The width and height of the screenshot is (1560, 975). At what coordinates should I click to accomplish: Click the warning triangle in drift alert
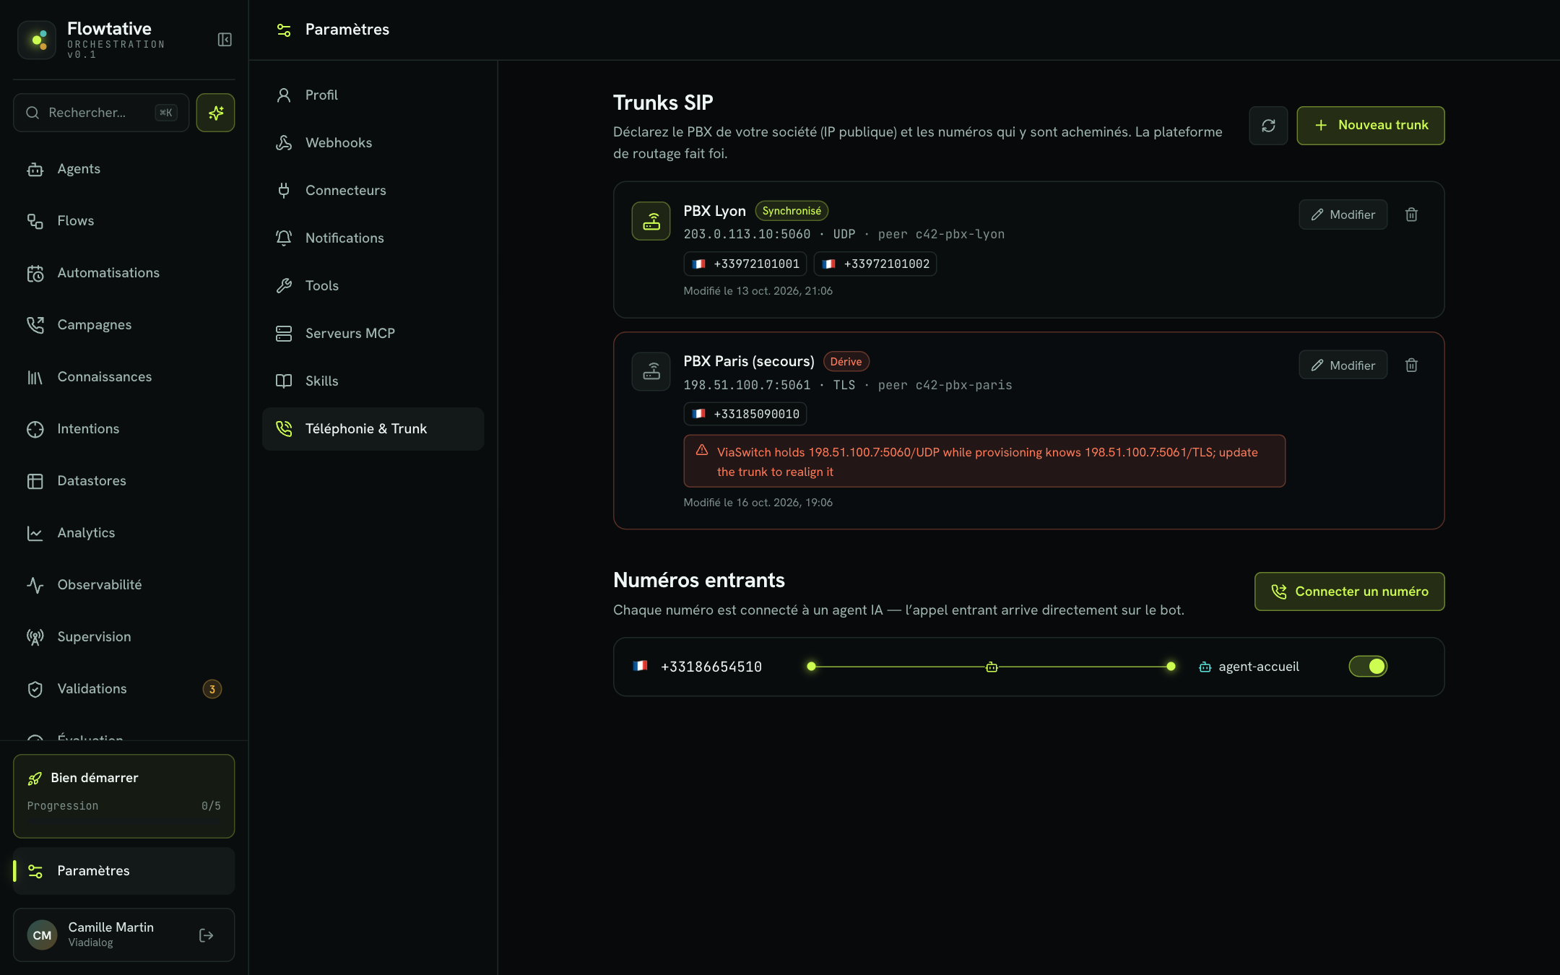[702, 451]
